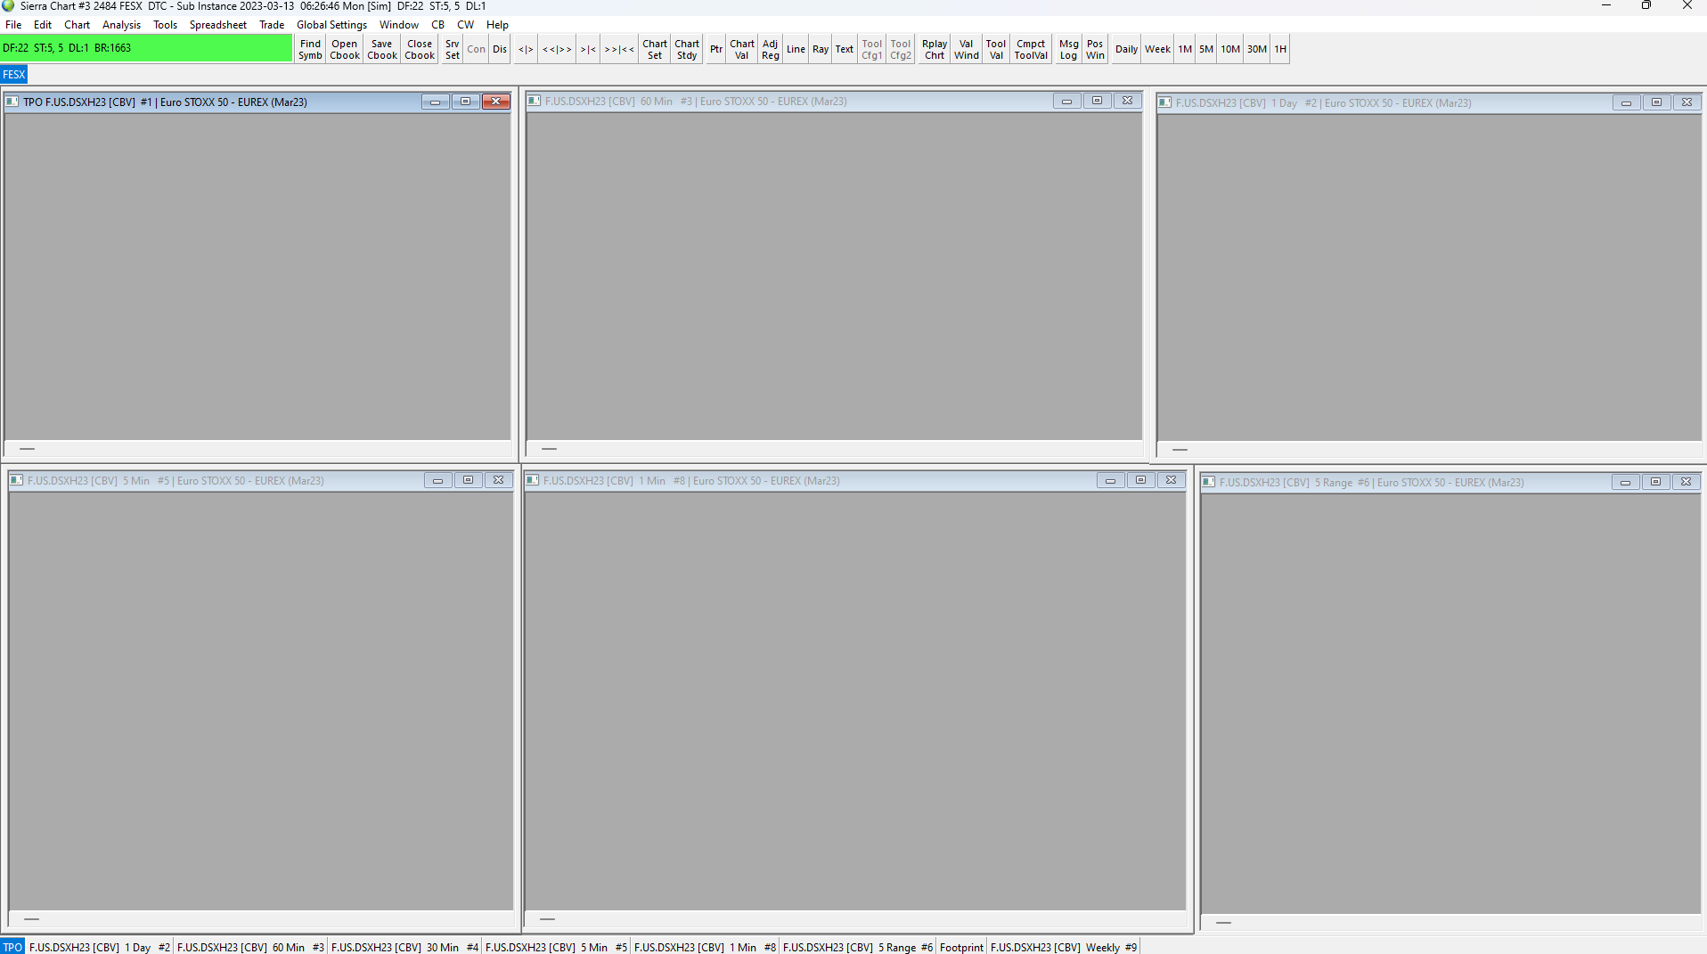Switch to 30 Min #4 chart tab
The width and height of the screenshot is (1707, 954).
pos(404,947)
